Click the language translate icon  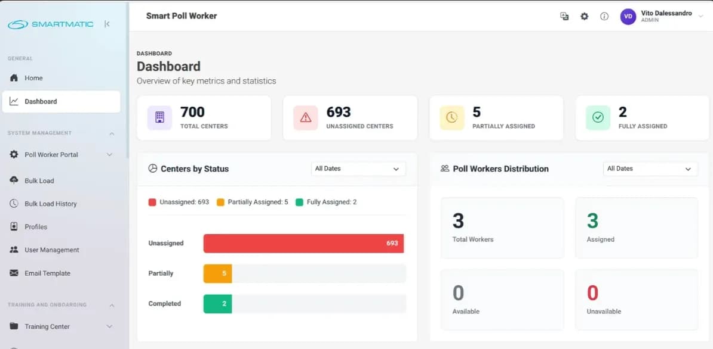point(564,16)
